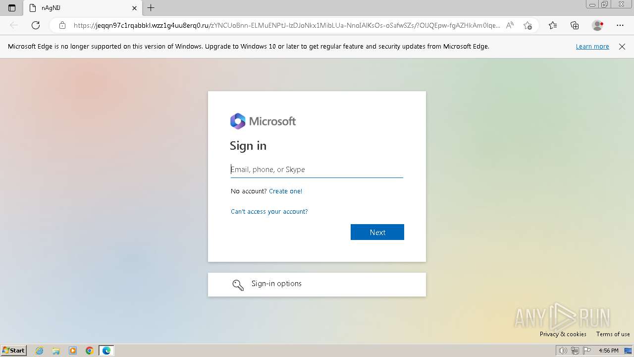Click the Learn more link
This screenshot has width=634, height=357.
[592, 47]
